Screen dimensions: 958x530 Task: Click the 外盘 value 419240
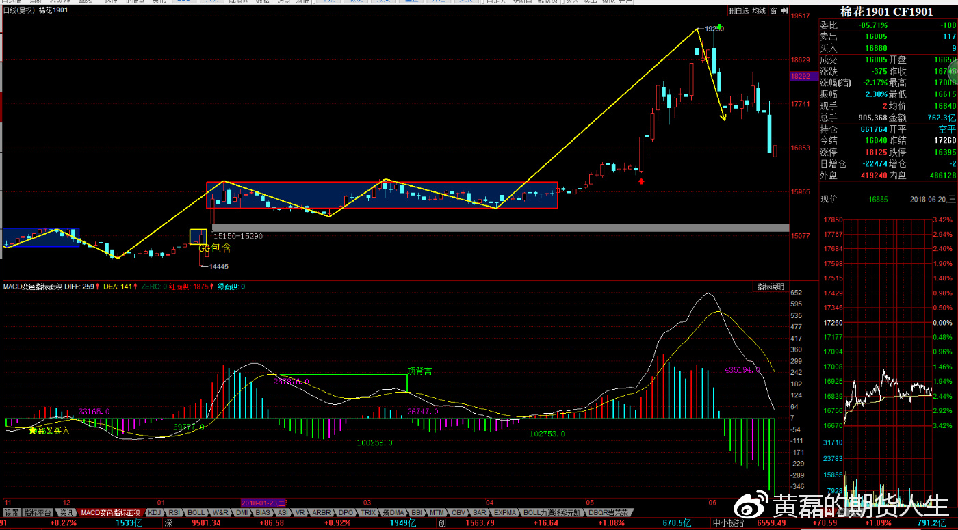pos(874,175)
